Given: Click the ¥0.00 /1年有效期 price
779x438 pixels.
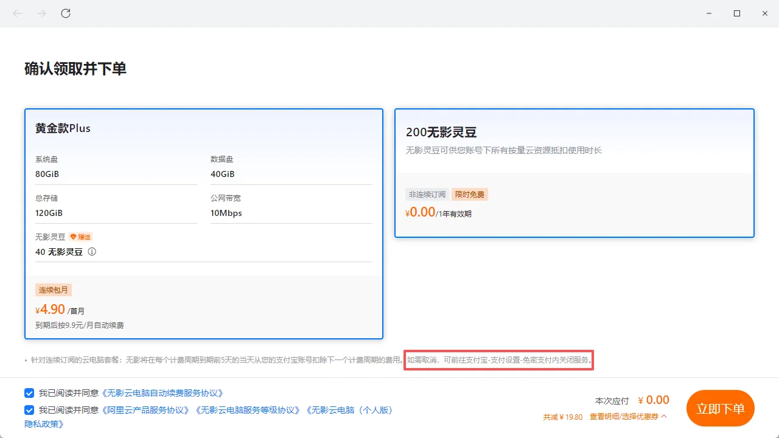Looking at the screenshot, I should point(438,212).
